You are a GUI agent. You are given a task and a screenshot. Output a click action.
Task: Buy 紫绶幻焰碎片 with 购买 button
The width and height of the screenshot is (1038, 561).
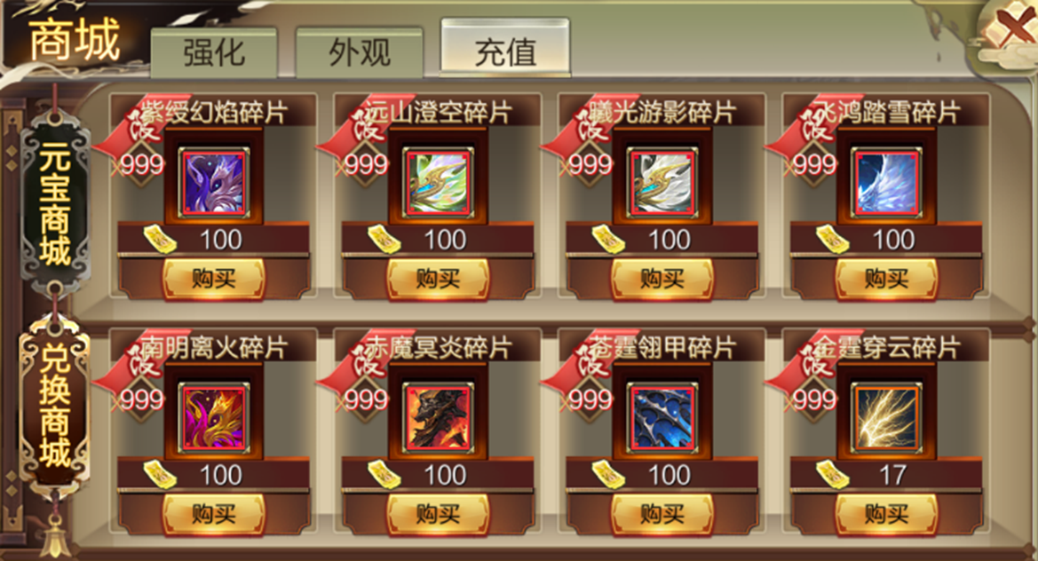click(214, 279)
